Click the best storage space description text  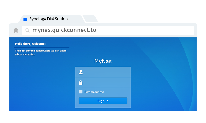pyautogui.click(x=41, y=53)
